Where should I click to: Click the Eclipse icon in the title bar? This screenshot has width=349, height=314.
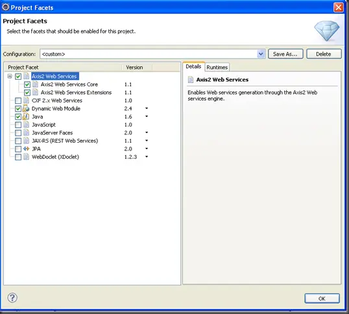coord(6,7)
